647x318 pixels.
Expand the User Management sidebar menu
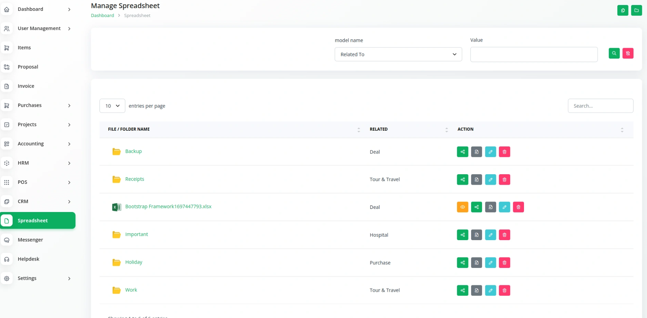[38, 29]
